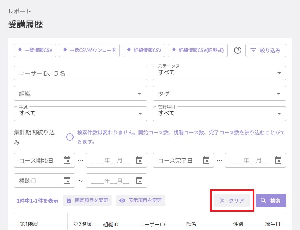Click the 性別 column header
Viewport: 300px width, 230px height.
click(x=238, y=224)
